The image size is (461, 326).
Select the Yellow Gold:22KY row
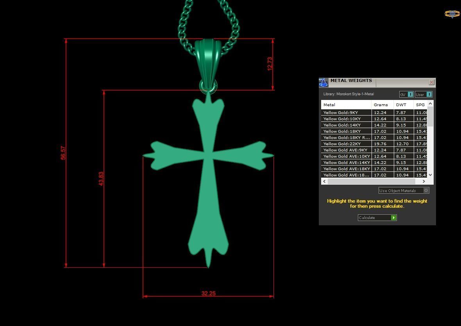click(374, 144)
